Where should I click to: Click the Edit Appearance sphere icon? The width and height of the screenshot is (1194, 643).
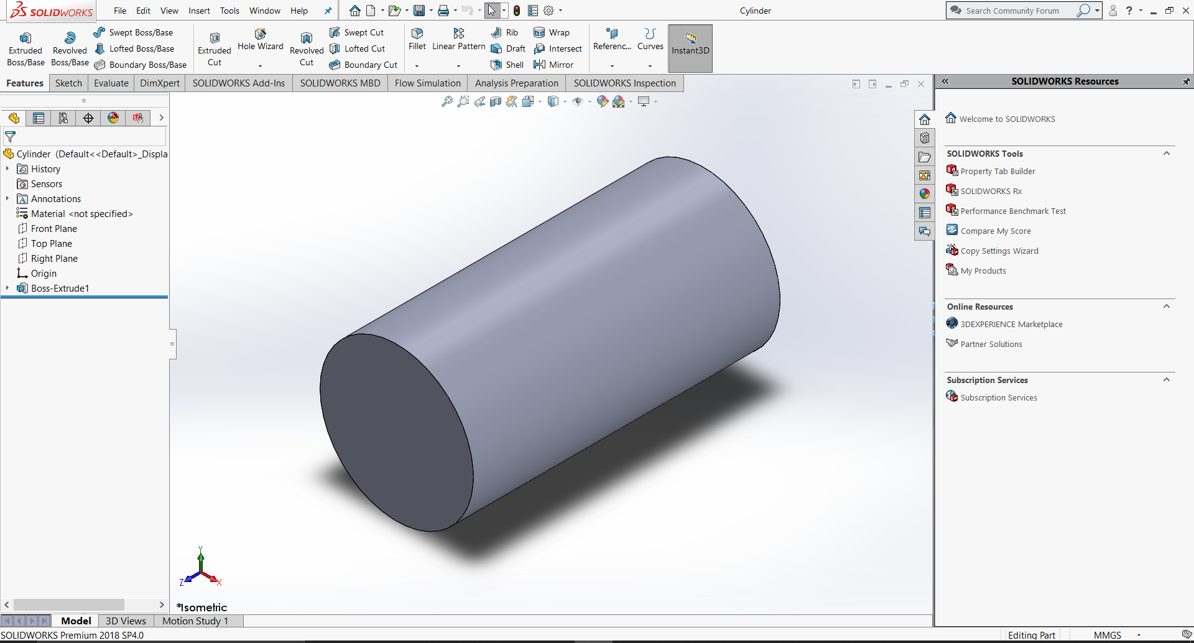click(601, 101)
